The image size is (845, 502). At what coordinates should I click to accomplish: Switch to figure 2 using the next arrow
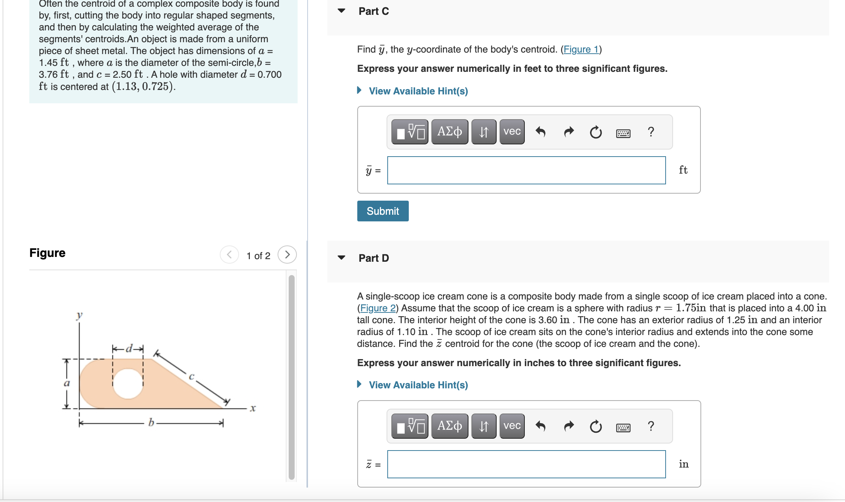tap(287, 254)
